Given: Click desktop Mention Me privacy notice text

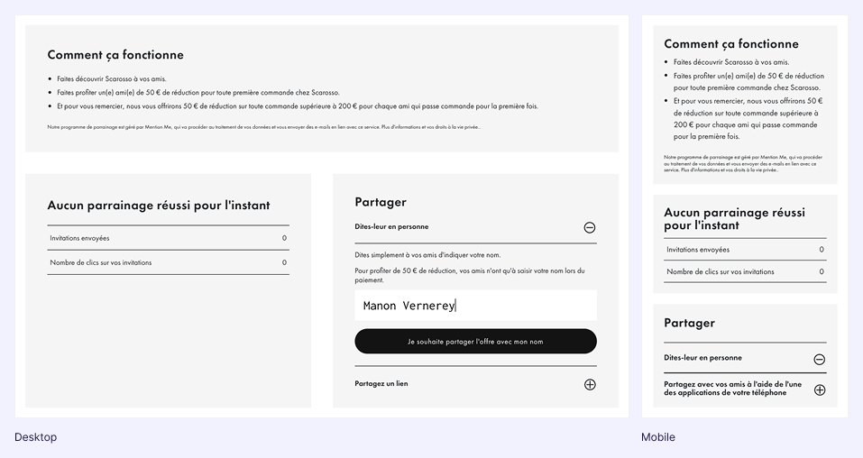Looking at the screenshot, I should click(x=263, y=127).
